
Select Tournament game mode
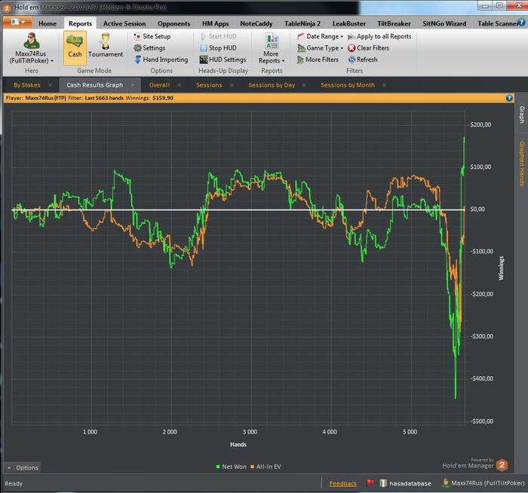(x=106, y=46)
